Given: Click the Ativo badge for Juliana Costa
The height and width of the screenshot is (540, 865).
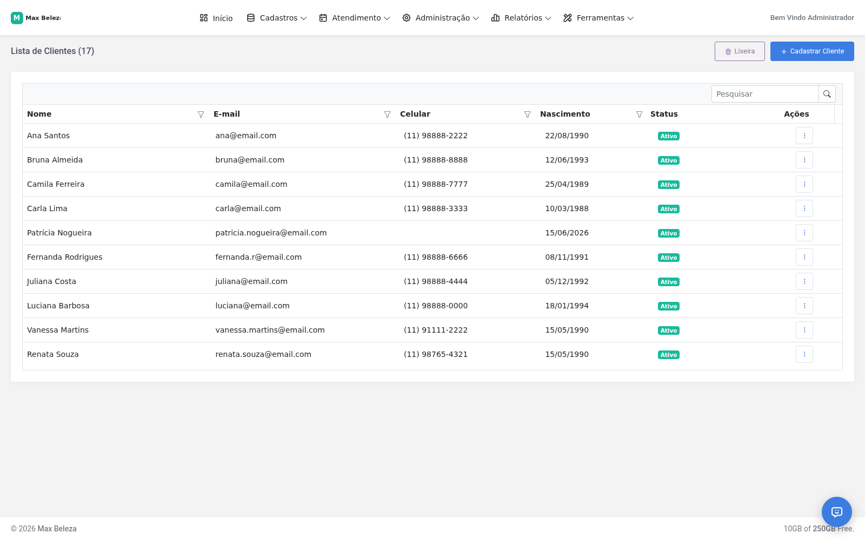Looking at the screenshot, I should [x=669, y=282].
